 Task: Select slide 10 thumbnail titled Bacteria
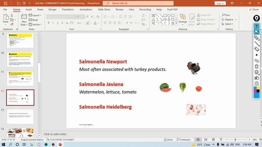point(20,60)
